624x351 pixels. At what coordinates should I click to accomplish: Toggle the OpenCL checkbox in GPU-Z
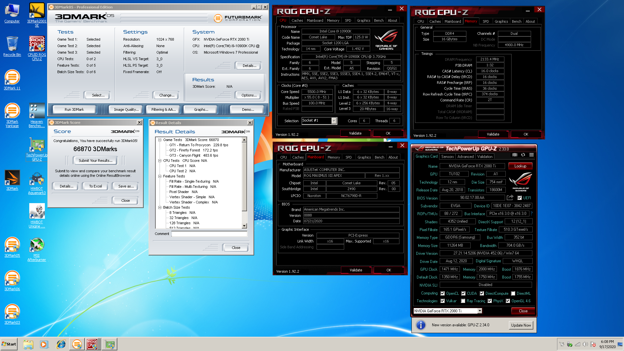click(x=442, y=293)
